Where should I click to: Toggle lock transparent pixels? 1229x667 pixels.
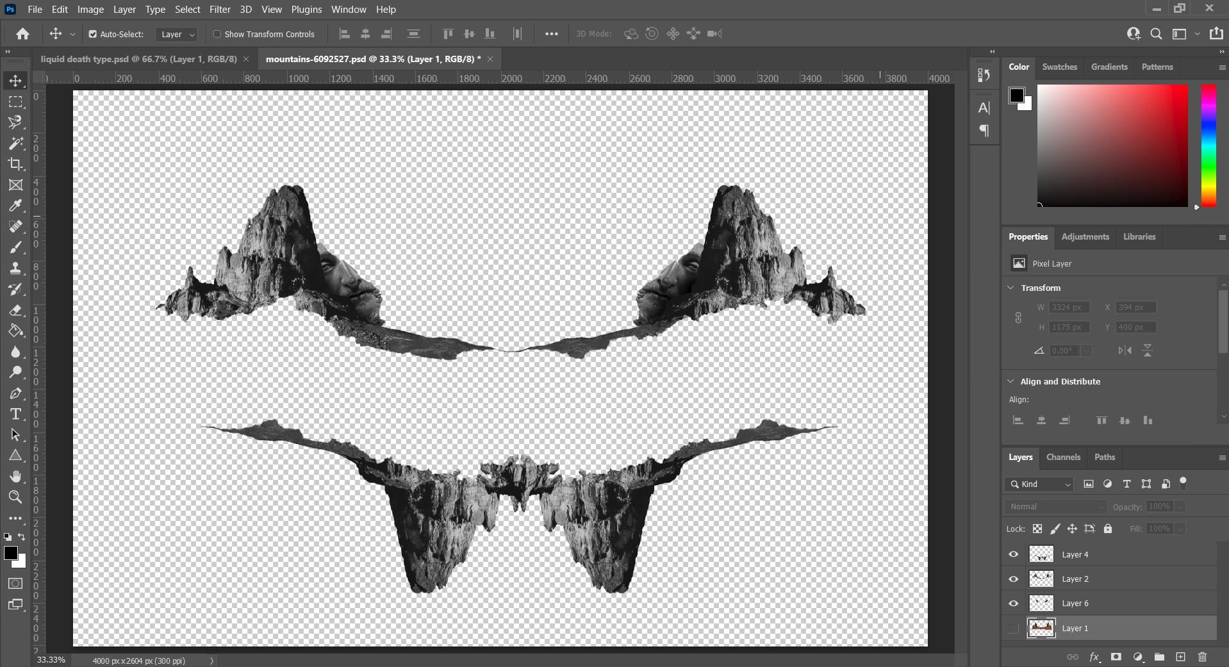coord(1037,529)
